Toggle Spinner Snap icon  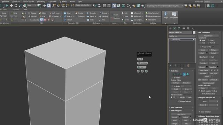[67, 6]
